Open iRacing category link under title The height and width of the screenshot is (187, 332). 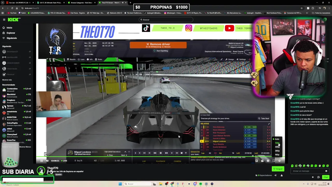coord(50,175)
